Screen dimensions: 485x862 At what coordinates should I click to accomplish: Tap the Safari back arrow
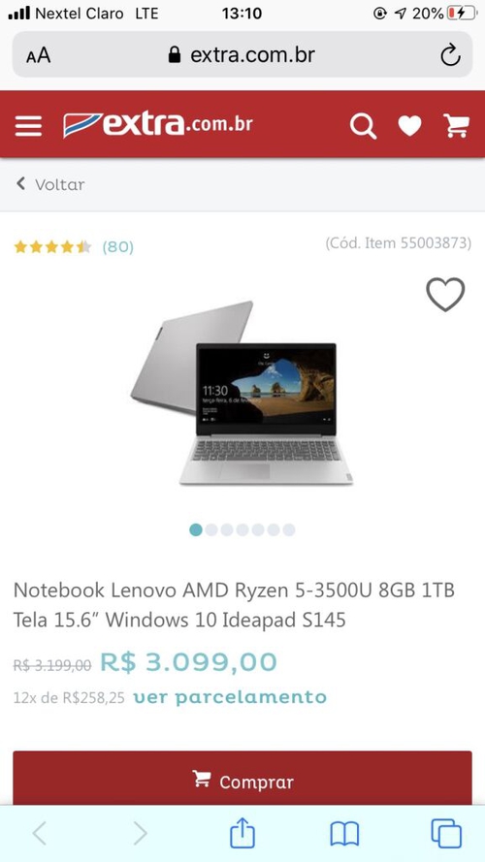(x=39, y=834)
